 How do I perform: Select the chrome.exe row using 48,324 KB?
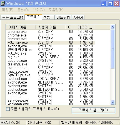pyautogui.click(x=51, y=35)
